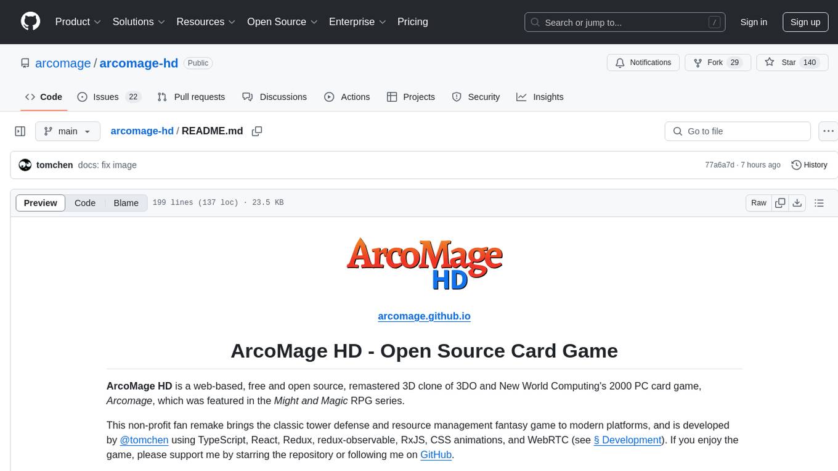Copy the README.md file path

257,131
